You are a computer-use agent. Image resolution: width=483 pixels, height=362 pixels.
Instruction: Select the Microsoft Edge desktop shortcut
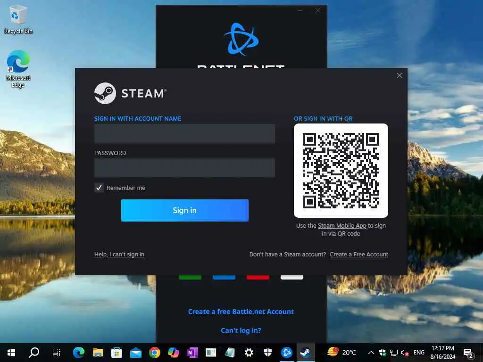tap(18, 69)
